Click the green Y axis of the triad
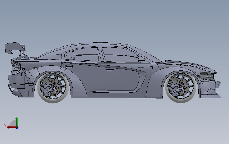229x144 pixels. pos(17,121)
